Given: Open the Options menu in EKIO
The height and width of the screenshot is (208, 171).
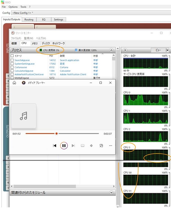Looking at the screenshot, I should 13,7.
